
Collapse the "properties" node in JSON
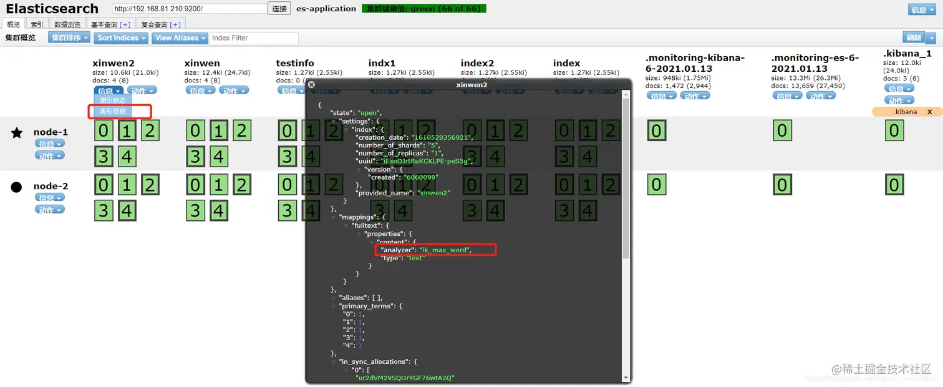359,233
